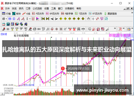Screen dimensions: 134x97
Task: Open the 帮助 menu
Action: pos(79,9)
